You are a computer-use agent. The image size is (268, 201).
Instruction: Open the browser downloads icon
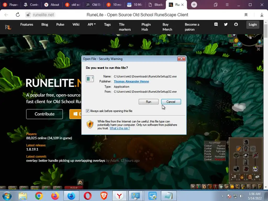pyautogui.click(x=262, y=15)
